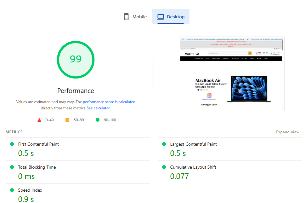Screen dimensions: 305x203
Task: Click the Speed Index 0.9 s value
Action: (x=26, y=199)
